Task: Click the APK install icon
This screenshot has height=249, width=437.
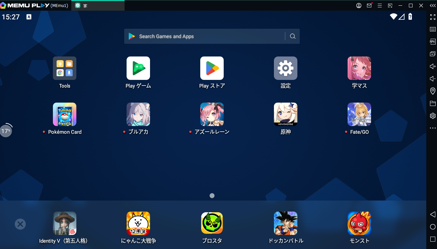Action: pos(433,42)
